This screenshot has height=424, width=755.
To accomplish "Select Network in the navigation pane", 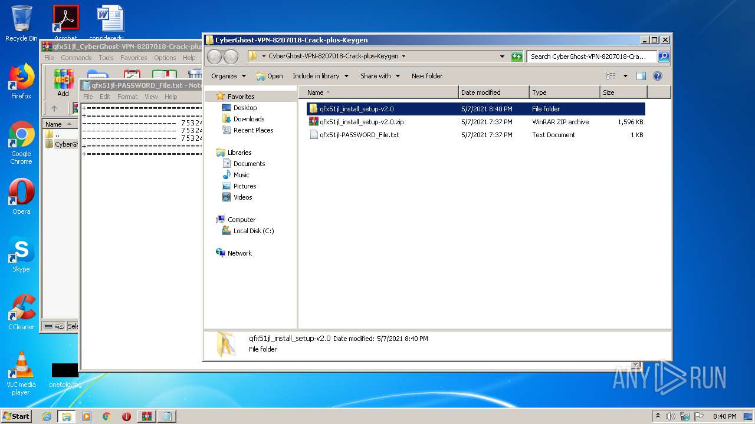I will (239, 253).
